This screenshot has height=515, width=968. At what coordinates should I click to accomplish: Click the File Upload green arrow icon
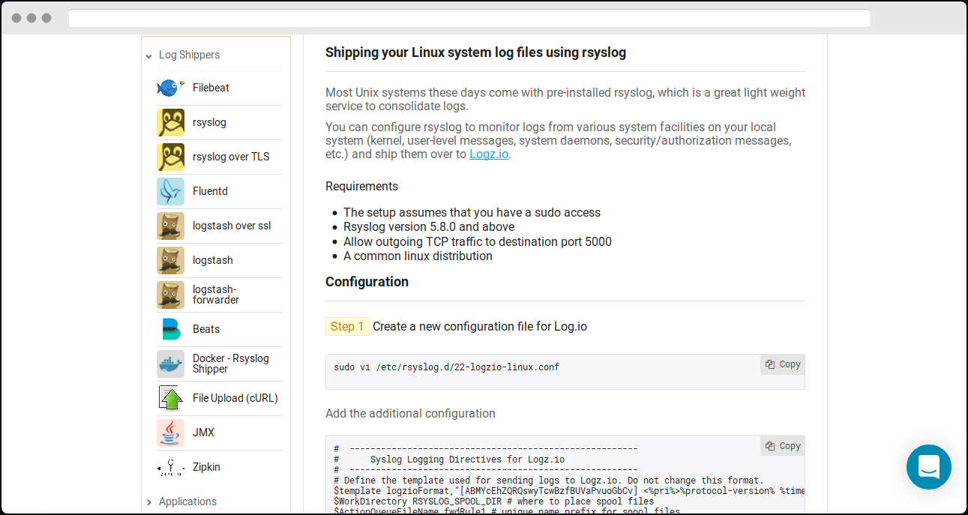[170, 398]
